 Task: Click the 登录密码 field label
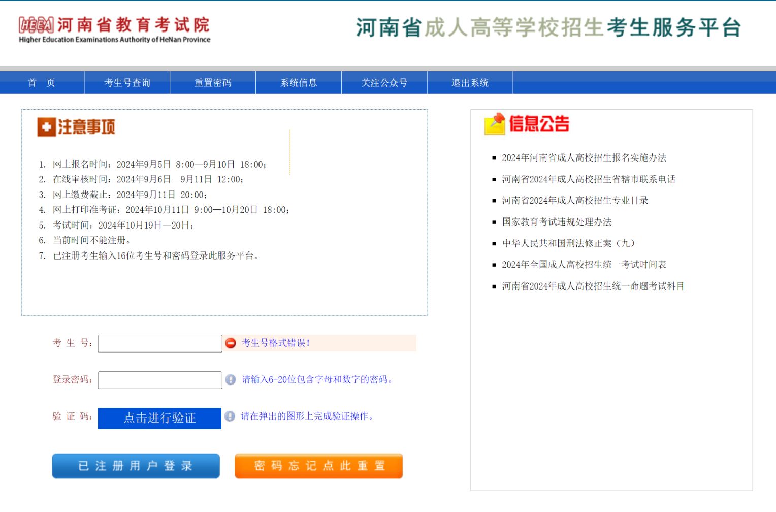pos(73,380)
